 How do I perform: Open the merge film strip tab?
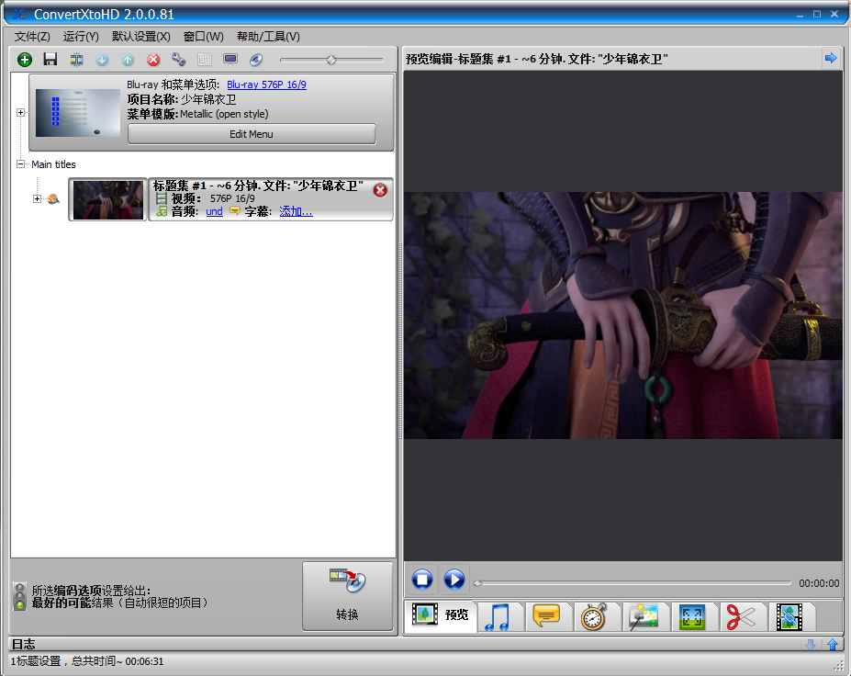coord(789,617)
